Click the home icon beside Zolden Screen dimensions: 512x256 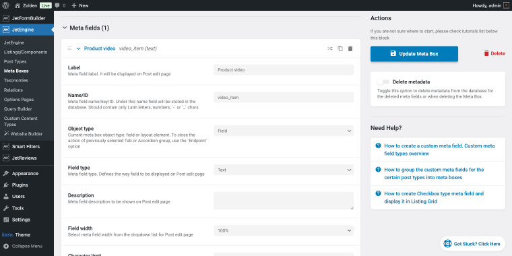tap(18, 5)
